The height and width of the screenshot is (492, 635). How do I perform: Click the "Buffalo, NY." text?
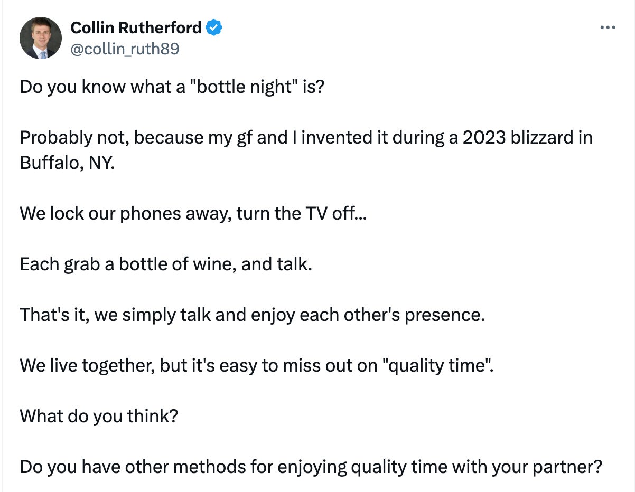pos(67,163)
